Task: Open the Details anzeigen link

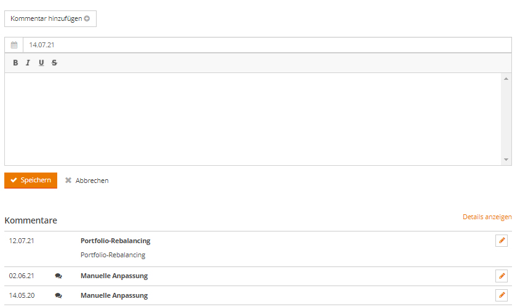Action: (x=487, y=217)
